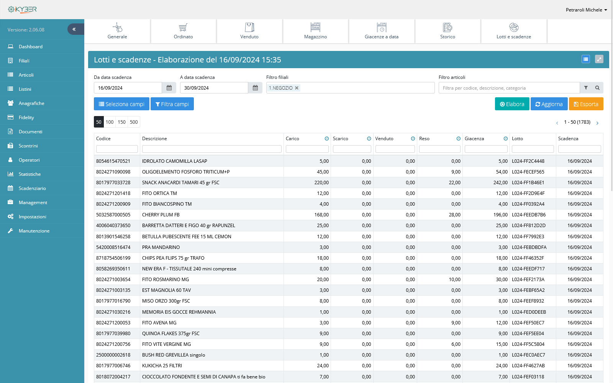Click the list view icon in header
Screen dimensions: 613x383
(585, 59)
